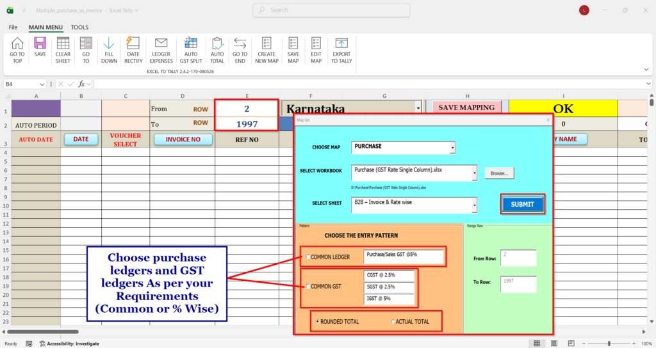Click the Go To End icon
The height and width of the screenshot is (348, 656).
coord(240,43)
